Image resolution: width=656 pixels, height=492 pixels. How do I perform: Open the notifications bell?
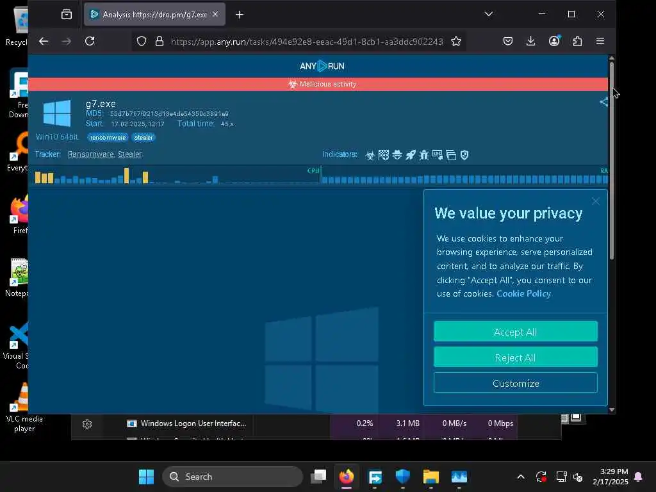point(639,477)
